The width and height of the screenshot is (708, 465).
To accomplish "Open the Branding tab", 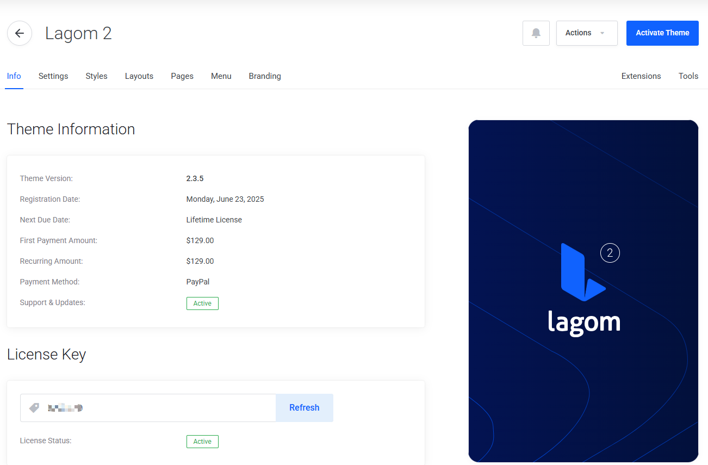I will [x=265, y=76].
